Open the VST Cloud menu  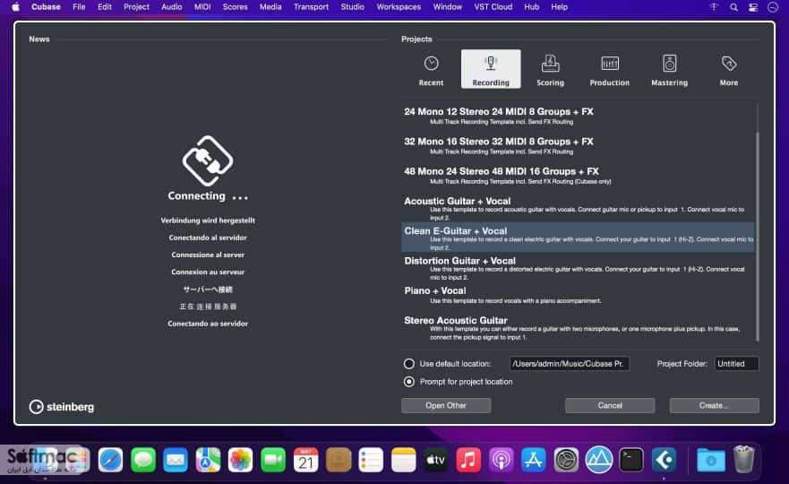tap(493, 7)
